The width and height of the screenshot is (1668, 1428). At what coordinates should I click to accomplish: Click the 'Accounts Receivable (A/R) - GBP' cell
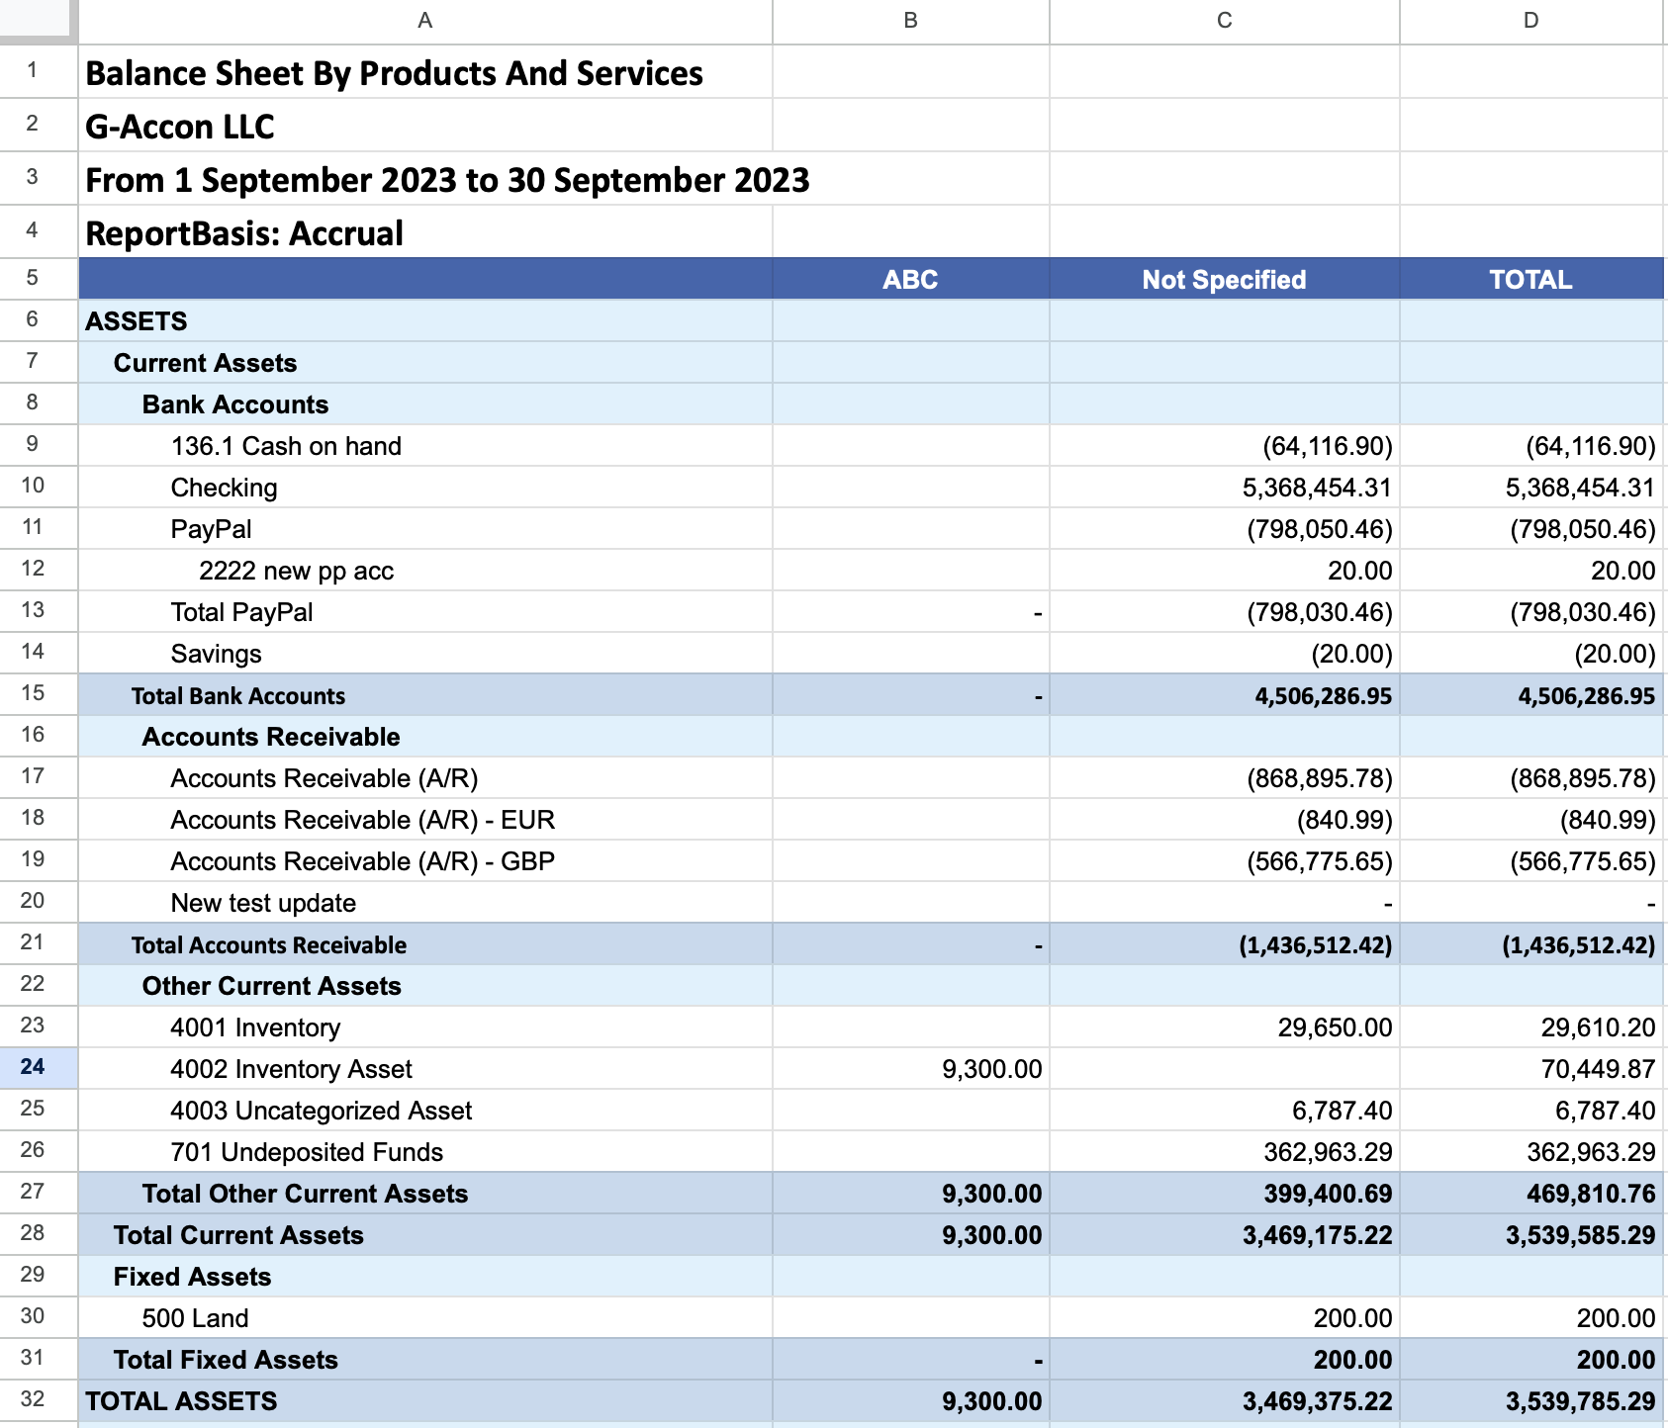pyautogui.click(x=425, y=860)
